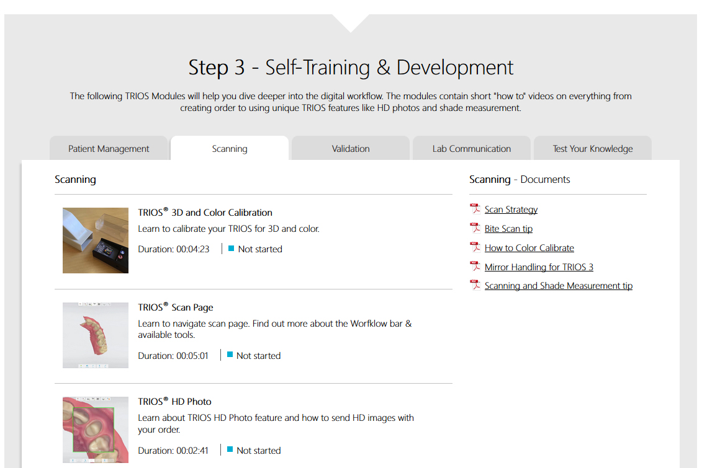702x468 pixels.
Task: Open How to Color Calibrate link
Action: coord(529,248)
